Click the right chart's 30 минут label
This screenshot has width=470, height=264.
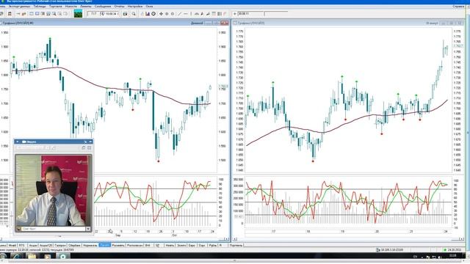coord(432,23)
